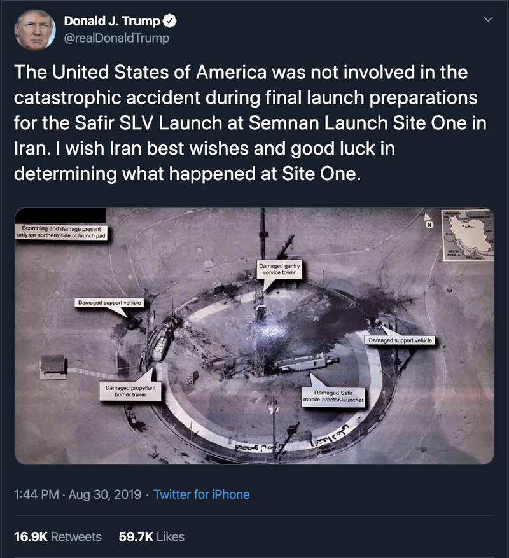Expand the tweet options chevron
The width and height of the screenshot is (509, 558).
pos(489,19)
